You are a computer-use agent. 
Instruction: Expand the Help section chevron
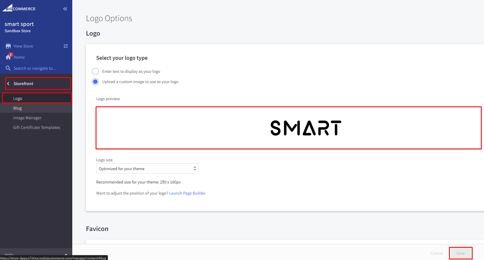[x=66, y=254]
